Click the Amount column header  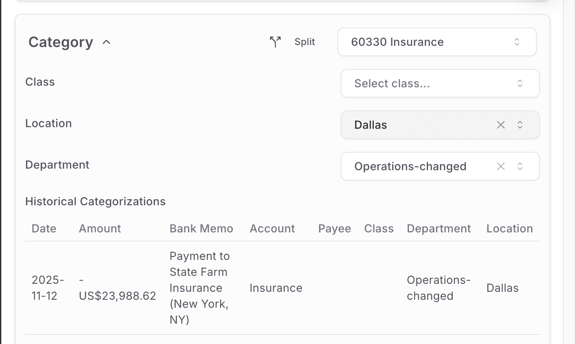tap(100, 228)
